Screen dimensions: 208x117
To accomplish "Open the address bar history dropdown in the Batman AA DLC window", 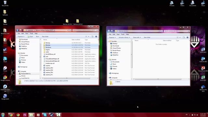I will click(x=159, y=31).
